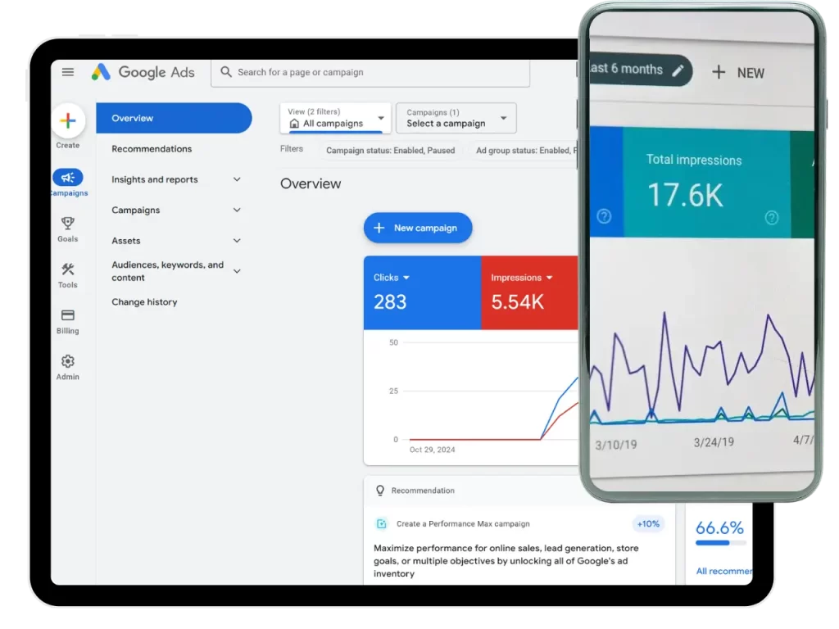The image size is (839, 629).
Task: Click the 17.6K impressions value
Action: [686, 195]
